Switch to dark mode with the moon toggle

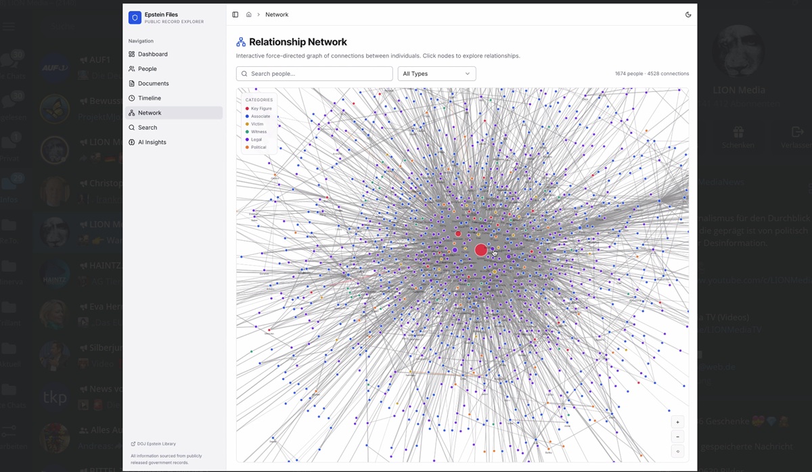(688, 14)
